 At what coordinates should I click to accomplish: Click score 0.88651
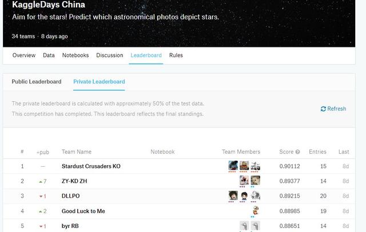tap(289, 226)
